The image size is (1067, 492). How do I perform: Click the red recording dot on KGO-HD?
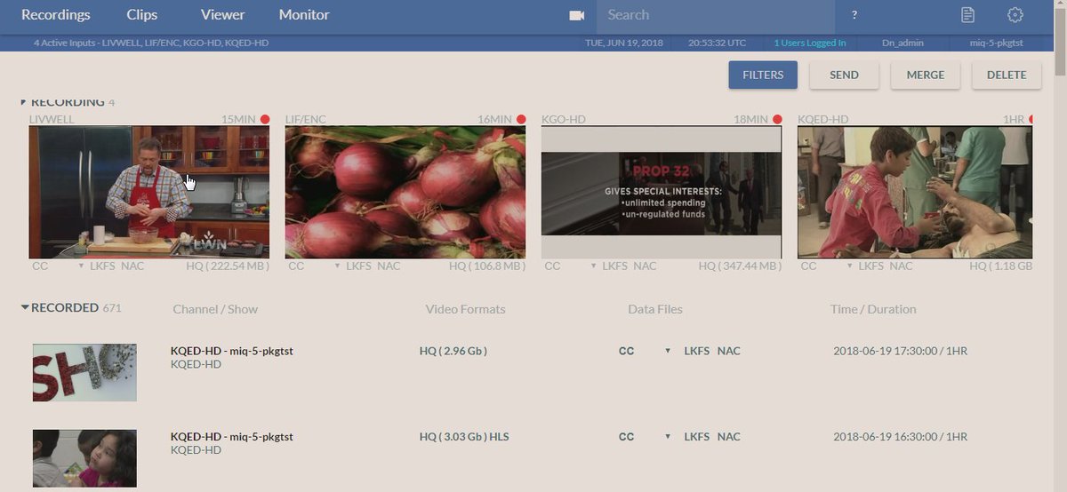click(777, 119)
